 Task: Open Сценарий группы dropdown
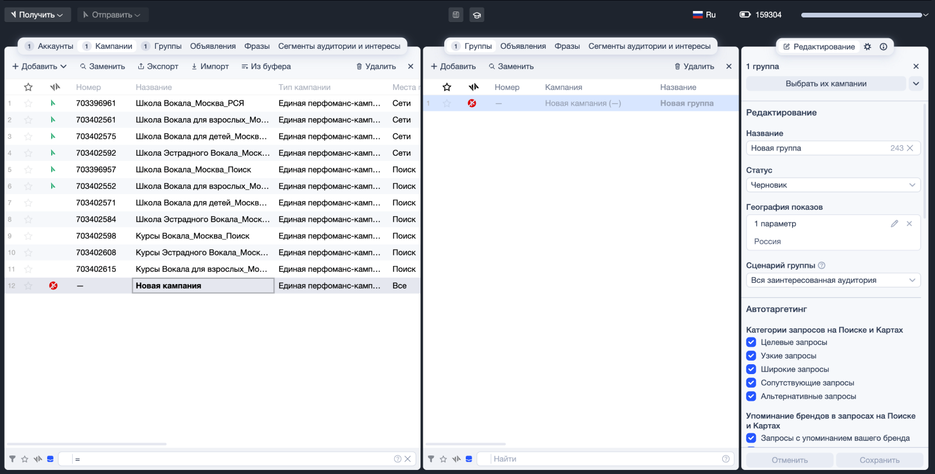[x=833, y=280]
